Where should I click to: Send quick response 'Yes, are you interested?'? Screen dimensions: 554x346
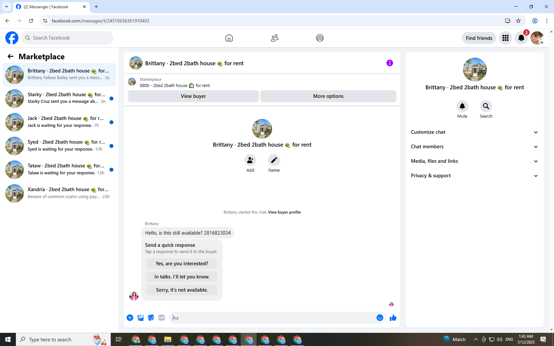[182, 264]
